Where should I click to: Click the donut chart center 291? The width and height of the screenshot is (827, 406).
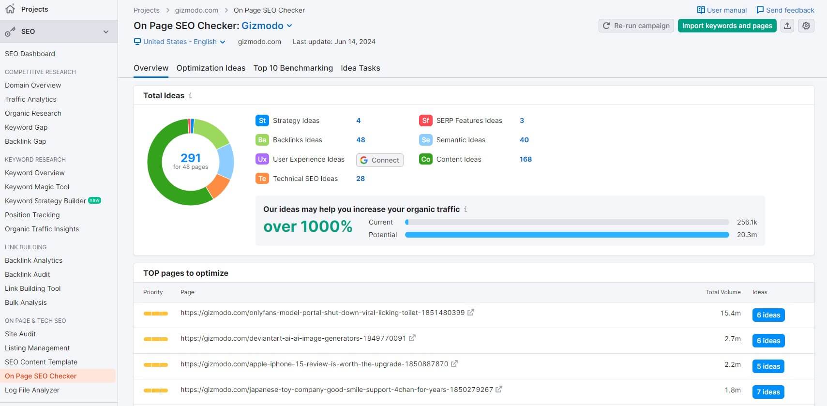[191, 158]
